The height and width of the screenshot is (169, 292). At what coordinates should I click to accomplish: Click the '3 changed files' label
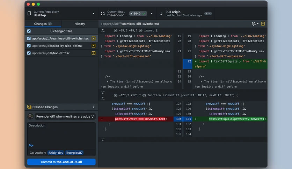click(61, 31)
